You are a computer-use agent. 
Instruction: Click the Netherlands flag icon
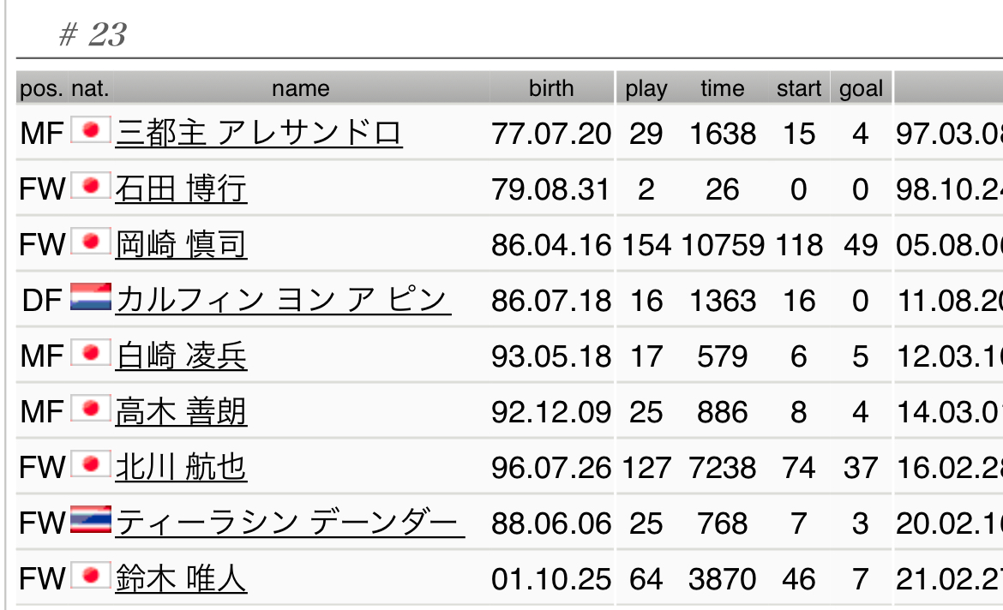[x=90, y=296]
